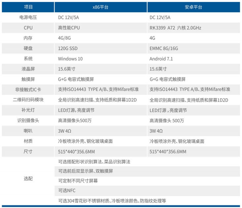Click the 可定制不同尺寸屏幕 option text
The image size is (242, 208).
click(78, 181)
